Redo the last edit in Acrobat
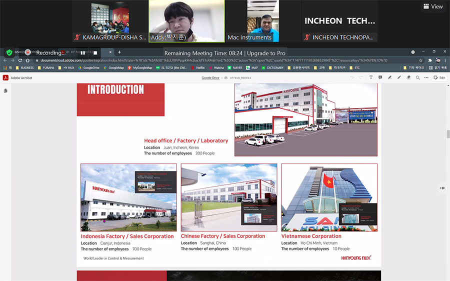 tap(361, 77)
